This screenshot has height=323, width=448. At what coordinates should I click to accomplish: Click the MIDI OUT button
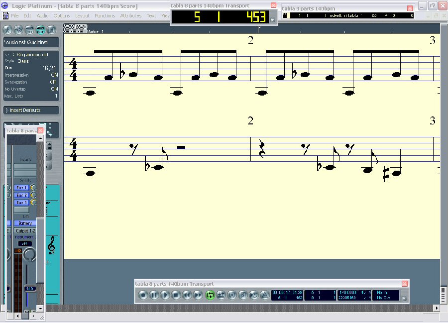click(40, 29)
